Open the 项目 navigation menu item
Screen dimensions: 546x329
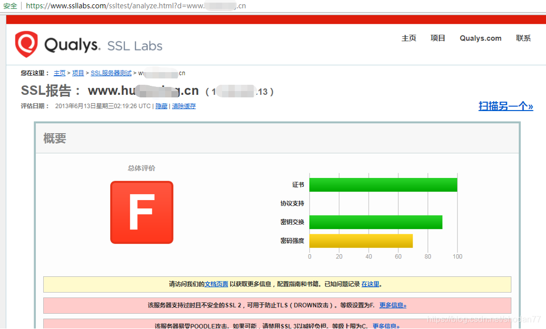[x=438, y=38]
